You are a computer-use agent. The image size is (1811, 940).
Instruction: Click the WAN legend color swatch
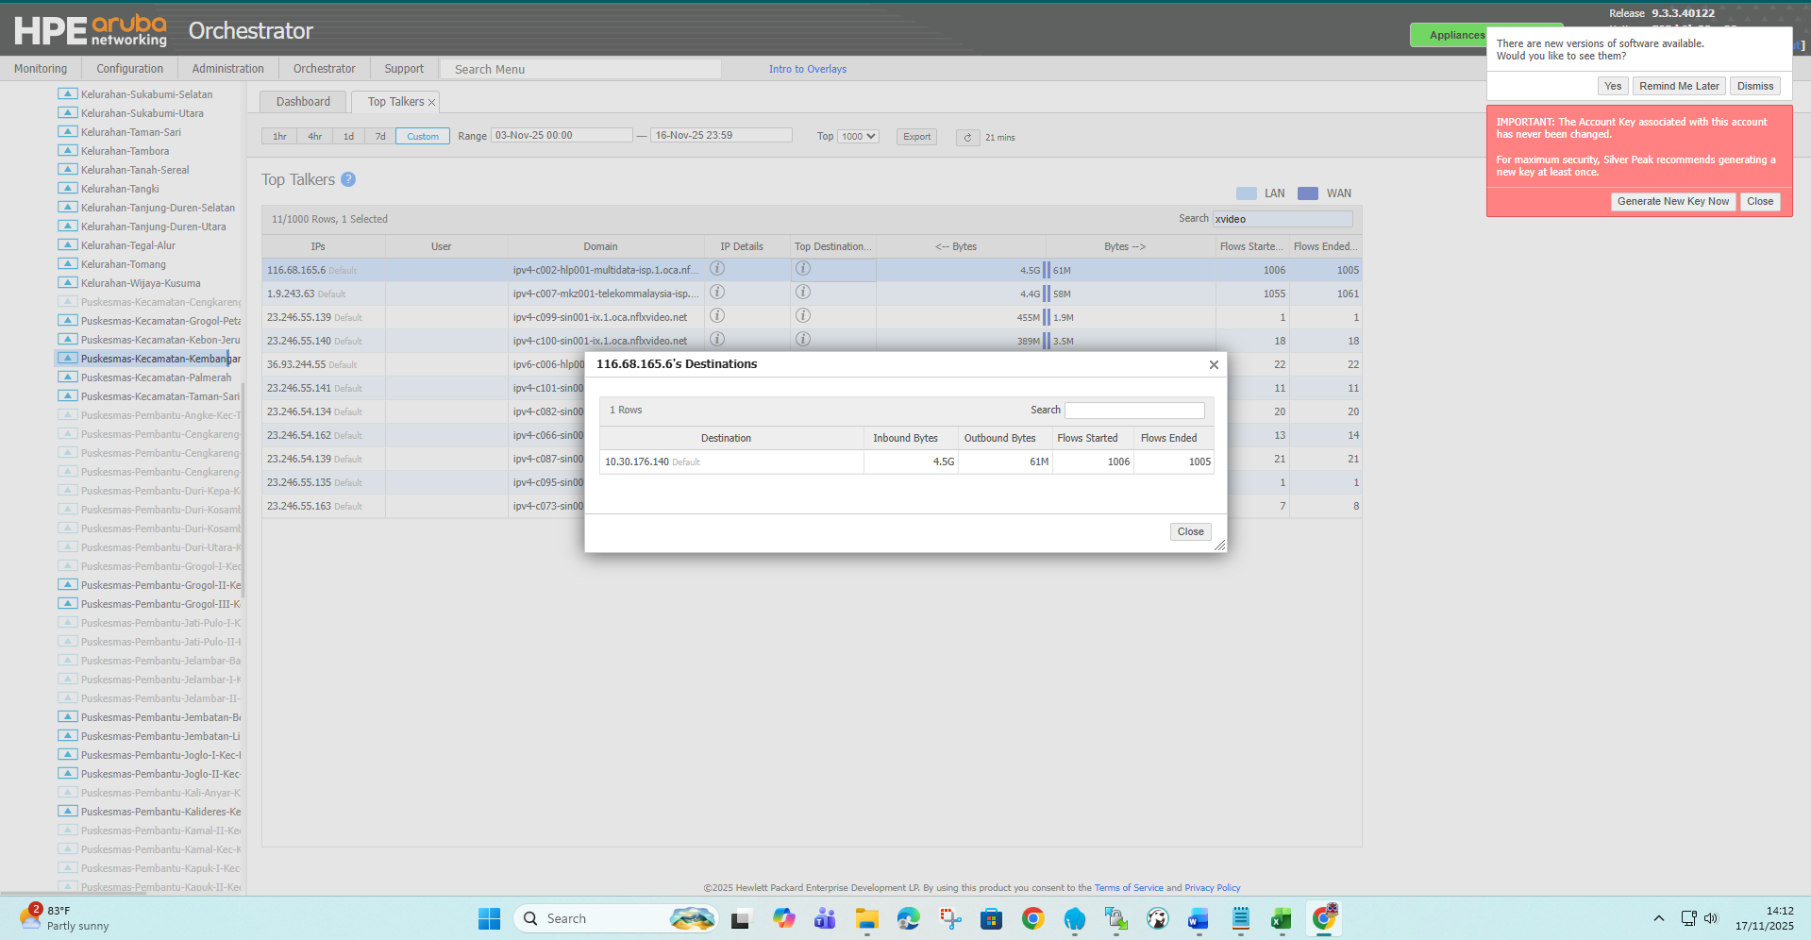1307,193
